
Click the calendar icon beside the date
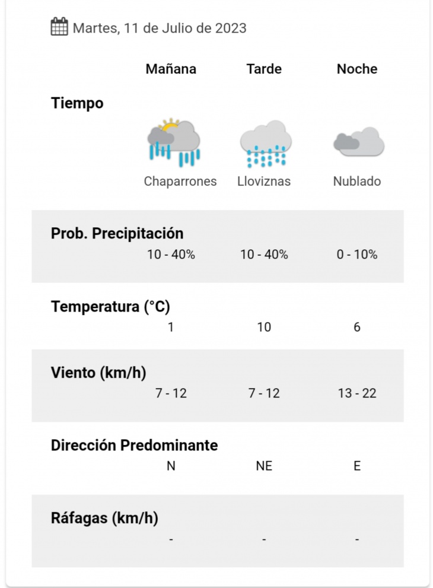[x=59, y=27]
